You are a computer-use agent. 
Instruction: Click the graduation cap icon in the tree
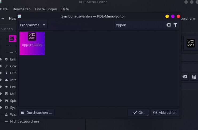[x=6, y=87]
